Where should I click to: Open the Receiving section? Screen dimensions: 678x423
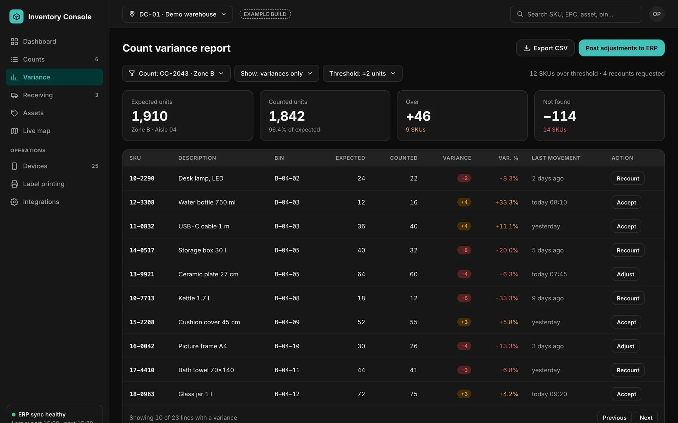click(x=54, y=95)
